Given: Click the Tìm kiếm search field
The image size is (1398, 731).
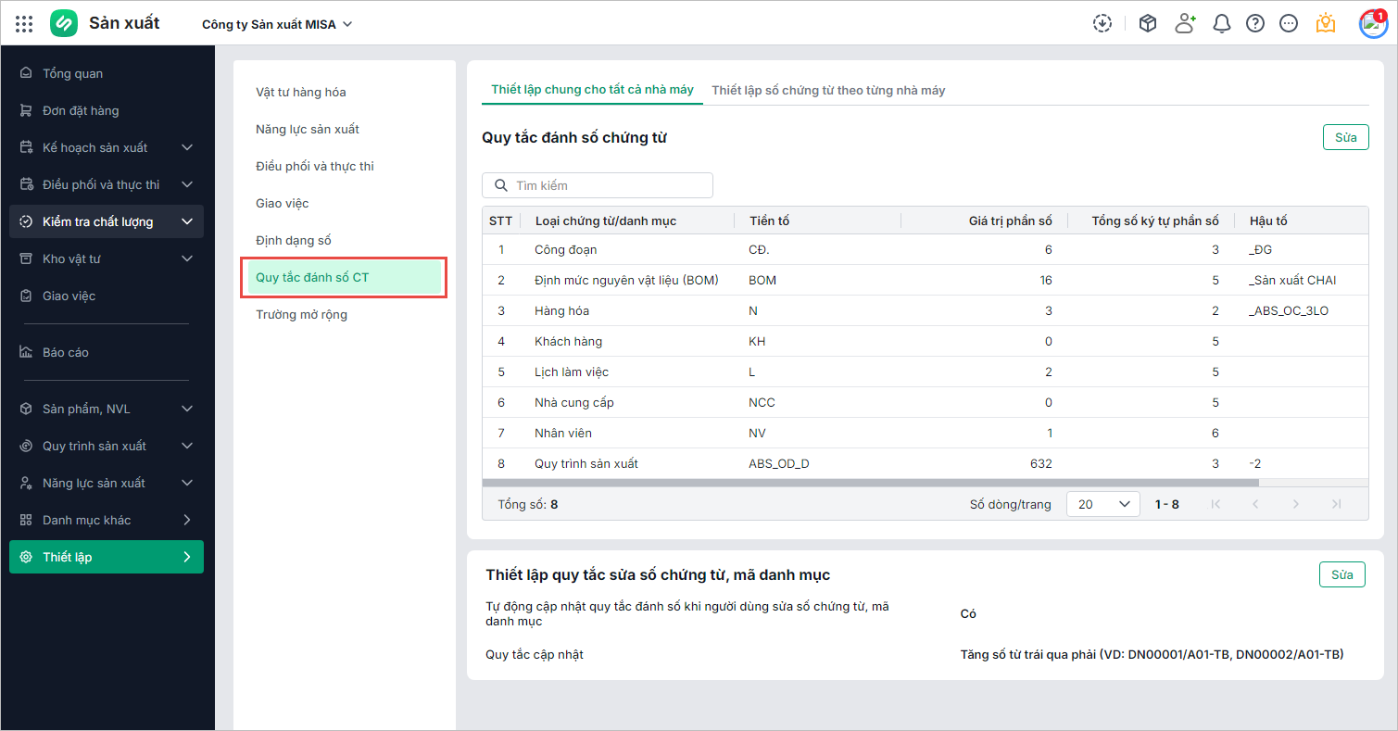Looking at the screenshot, I should (598, 185).
